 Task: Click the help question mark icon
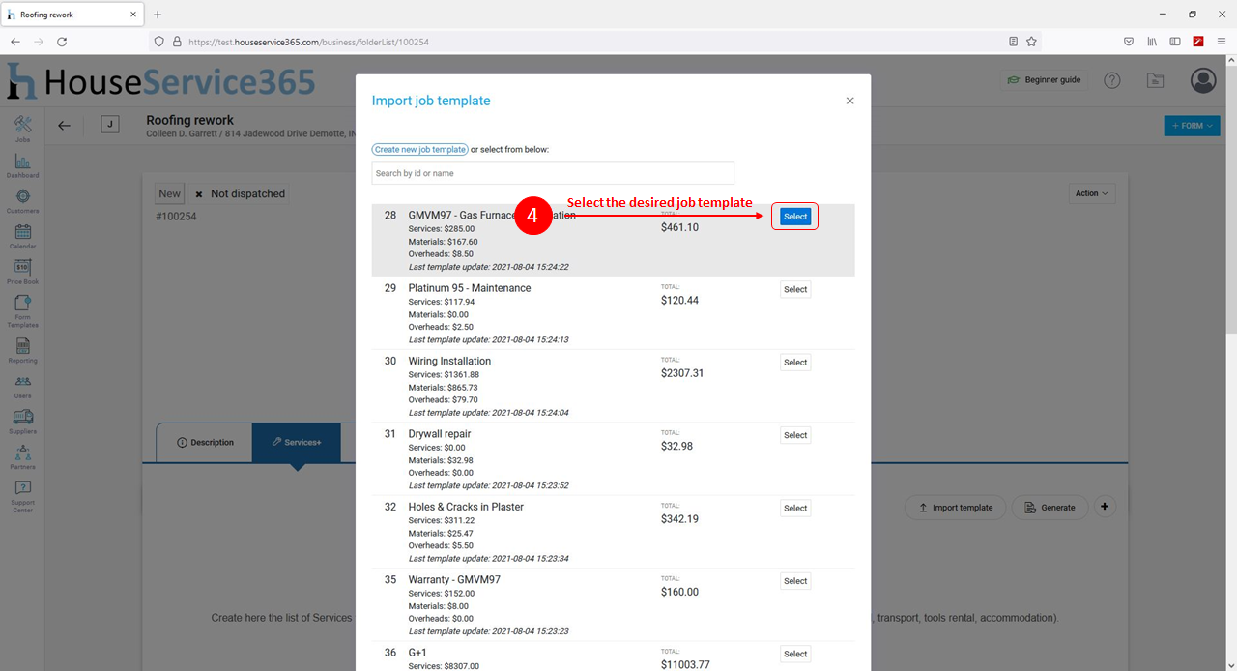[1112, 80]
